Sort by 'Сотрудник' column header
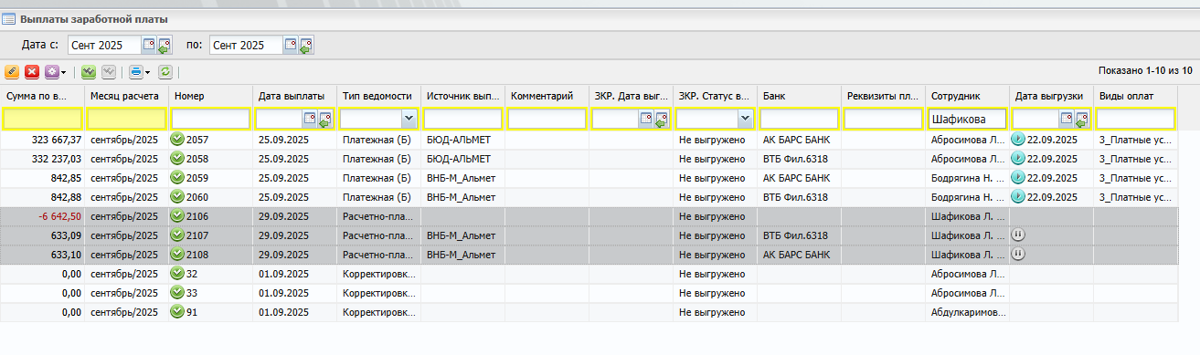 coord(967,96)
